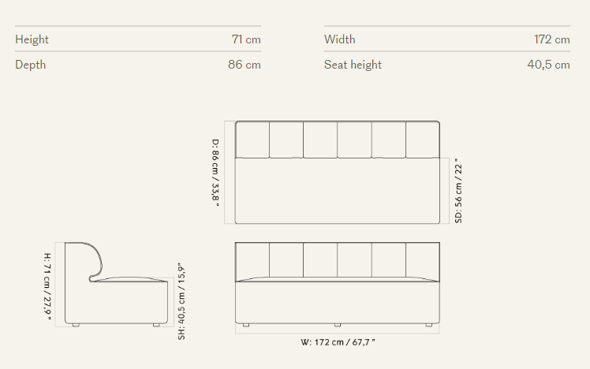Click the leftmost back cushion in top view
The width and height of the screenshot is (590, 369).
252,140
